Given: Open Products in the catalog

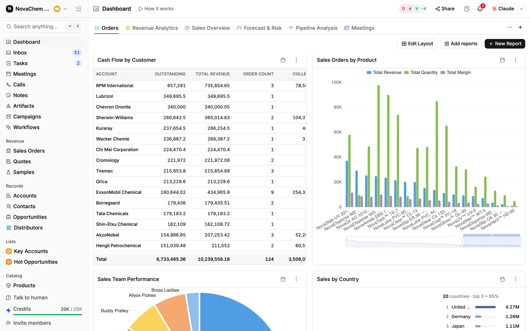Looking at the screenshot, I should (x=44, y=285).
